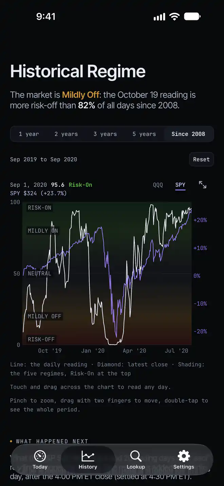
Task: Tap the cellular signal bars icon
Action: pyautogui.click(x=159, y=17)
